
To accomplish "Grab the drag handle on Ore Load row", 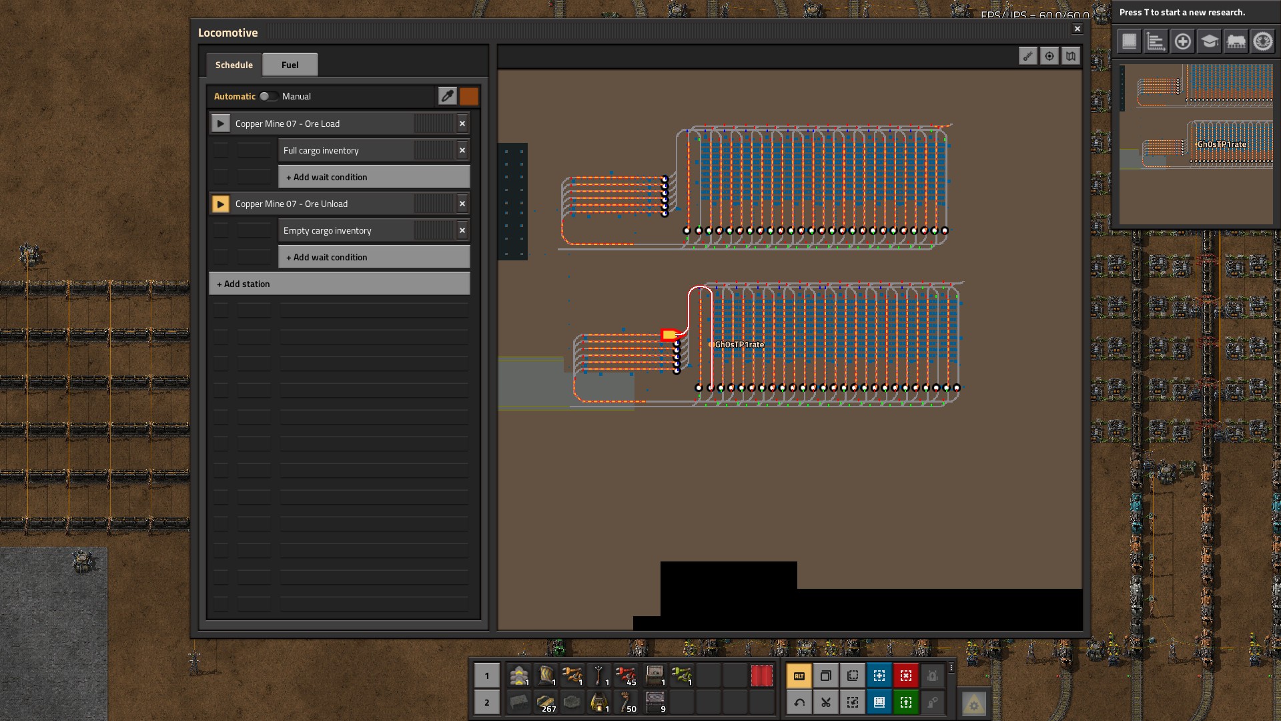I will pyautogui.click(x=434, y=124).
